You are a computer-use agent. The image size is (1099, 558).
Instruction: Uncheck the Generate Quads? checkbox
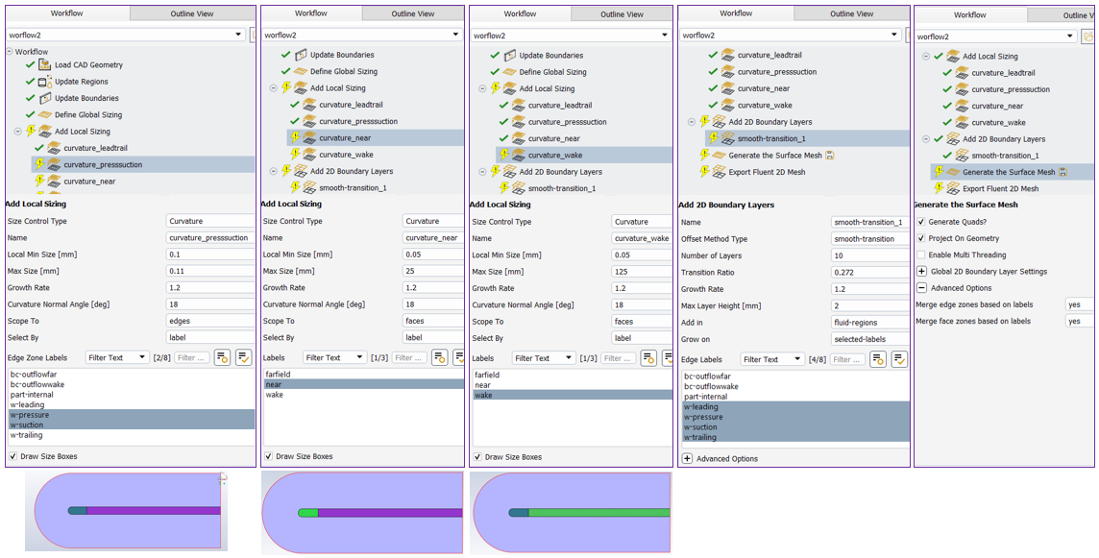[921, 222]
